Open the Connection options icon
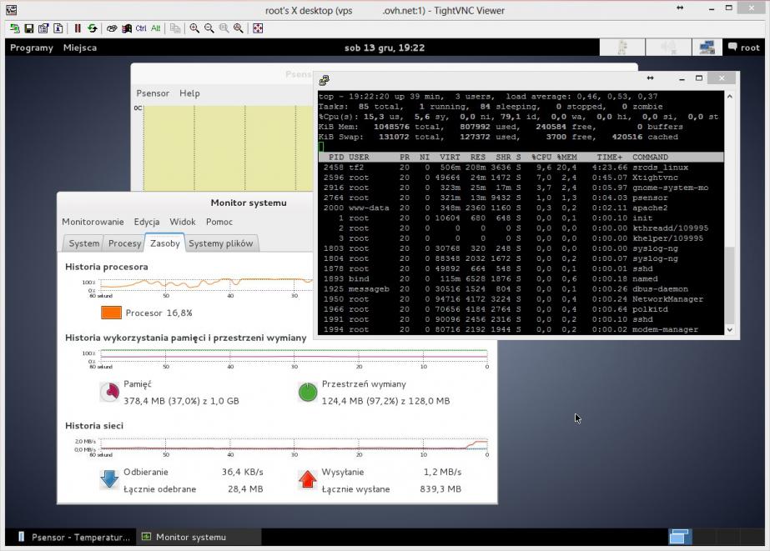This screenshot has width=770, height=551. [43, 28]
